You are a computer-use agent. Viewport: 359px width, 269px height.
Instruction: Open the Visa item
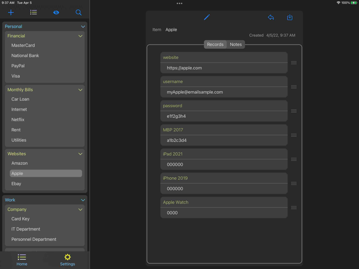[x=15, y=76]
